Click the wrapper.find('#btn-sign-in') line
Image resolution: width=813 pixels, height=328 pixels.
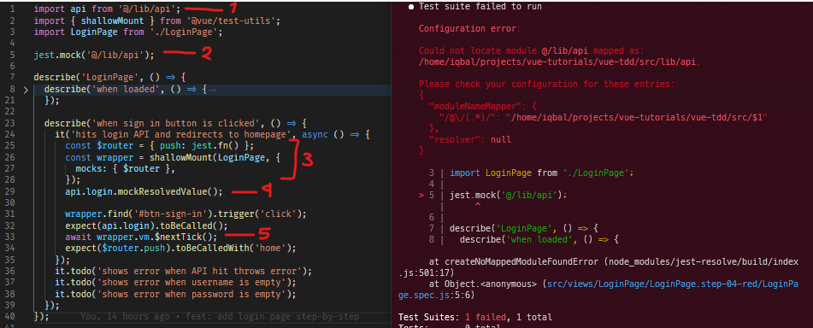pos(186,214)
